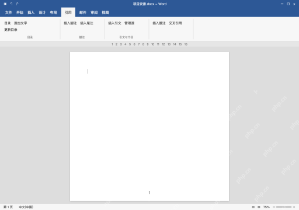299x210 pixels.
Task: Open the 管理源 source manager
Action: 130,23
